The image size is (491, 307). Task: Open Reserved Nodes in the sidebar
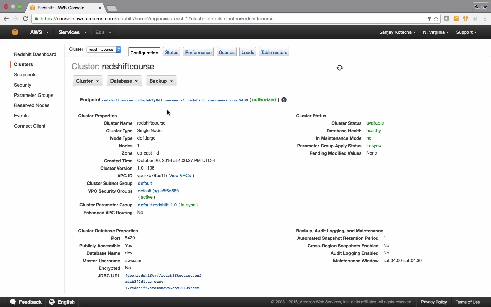click(32, 105)
